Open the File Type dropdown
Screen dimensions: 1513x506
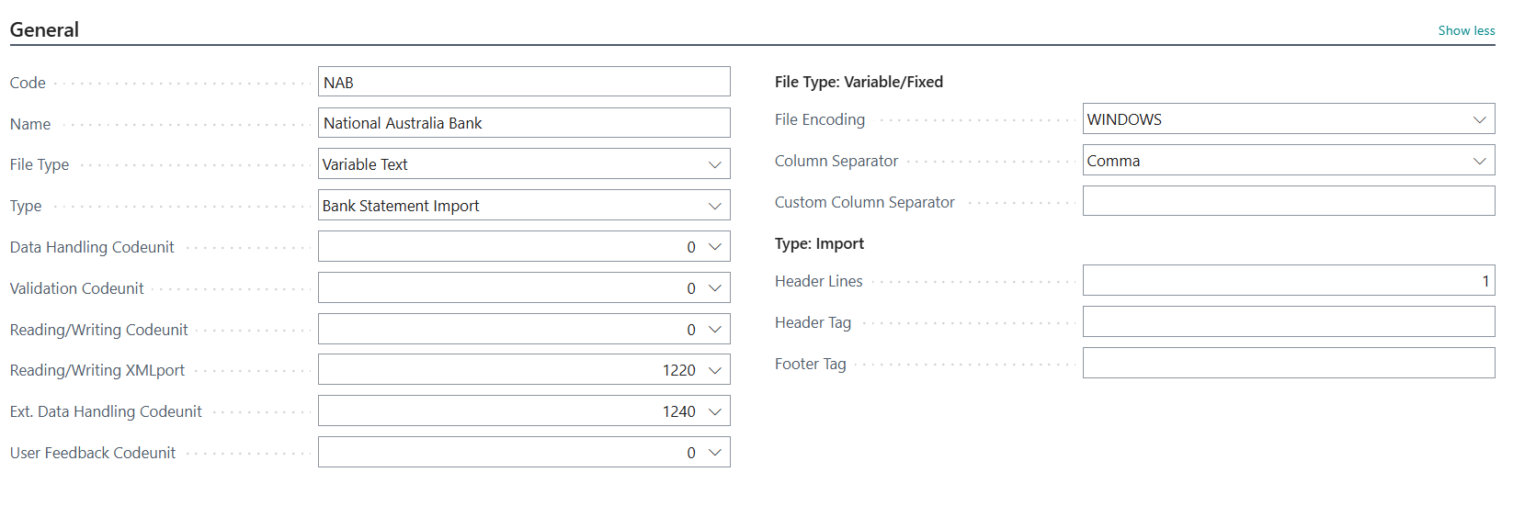pos(524,164)
